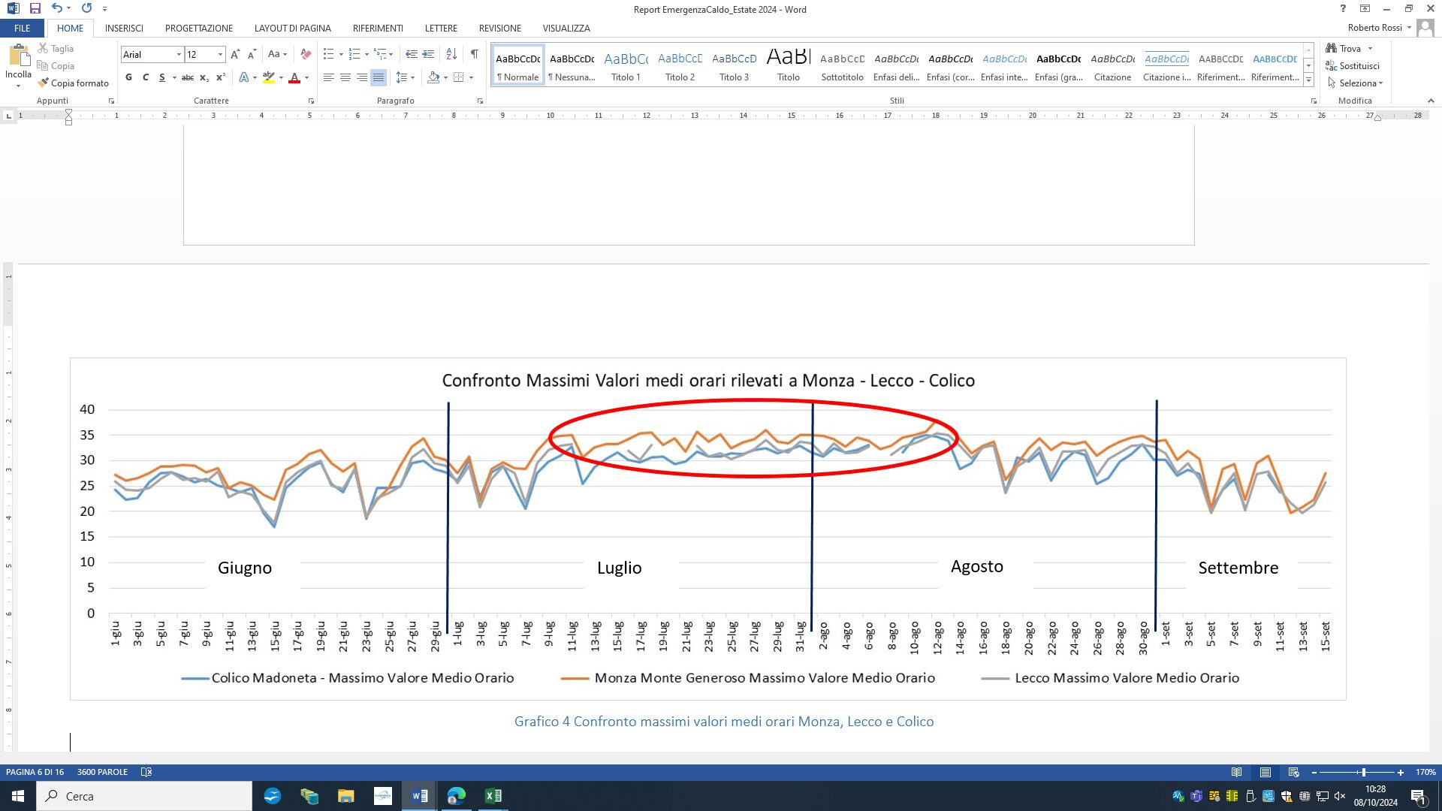Open the font name Arial dropdown
The image size is (1442, 811).
(179, 54)
